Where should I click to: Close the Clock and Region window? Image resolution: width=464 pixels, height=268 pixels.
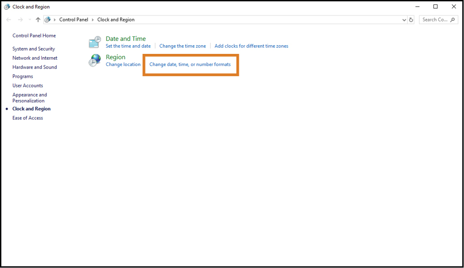click(454, 6)
